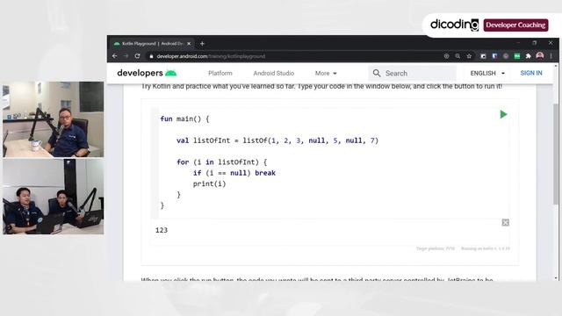Go forward in browser history
This screenshot has height=316, width=562.
coord(126,56)
